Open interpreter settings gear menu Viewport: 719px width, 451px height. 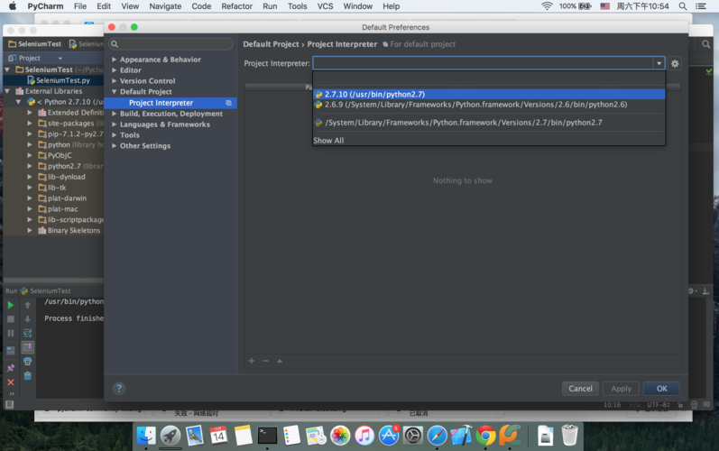pos(675,64)
